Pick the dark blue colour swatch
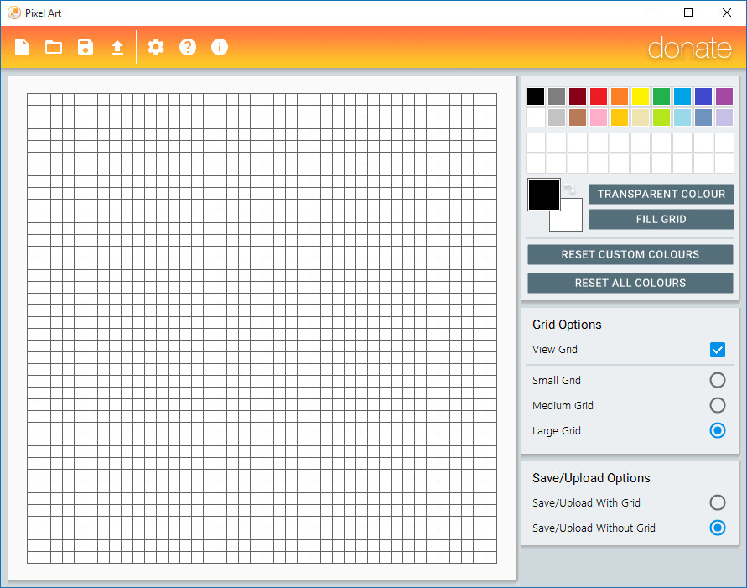Viewport: 747px width, 588px height. 703,96
